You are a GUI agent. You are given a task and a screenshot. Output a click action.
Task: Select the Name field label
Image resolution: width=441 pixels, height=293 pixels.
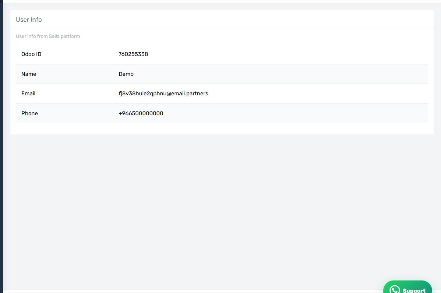[x=29, y=74]
